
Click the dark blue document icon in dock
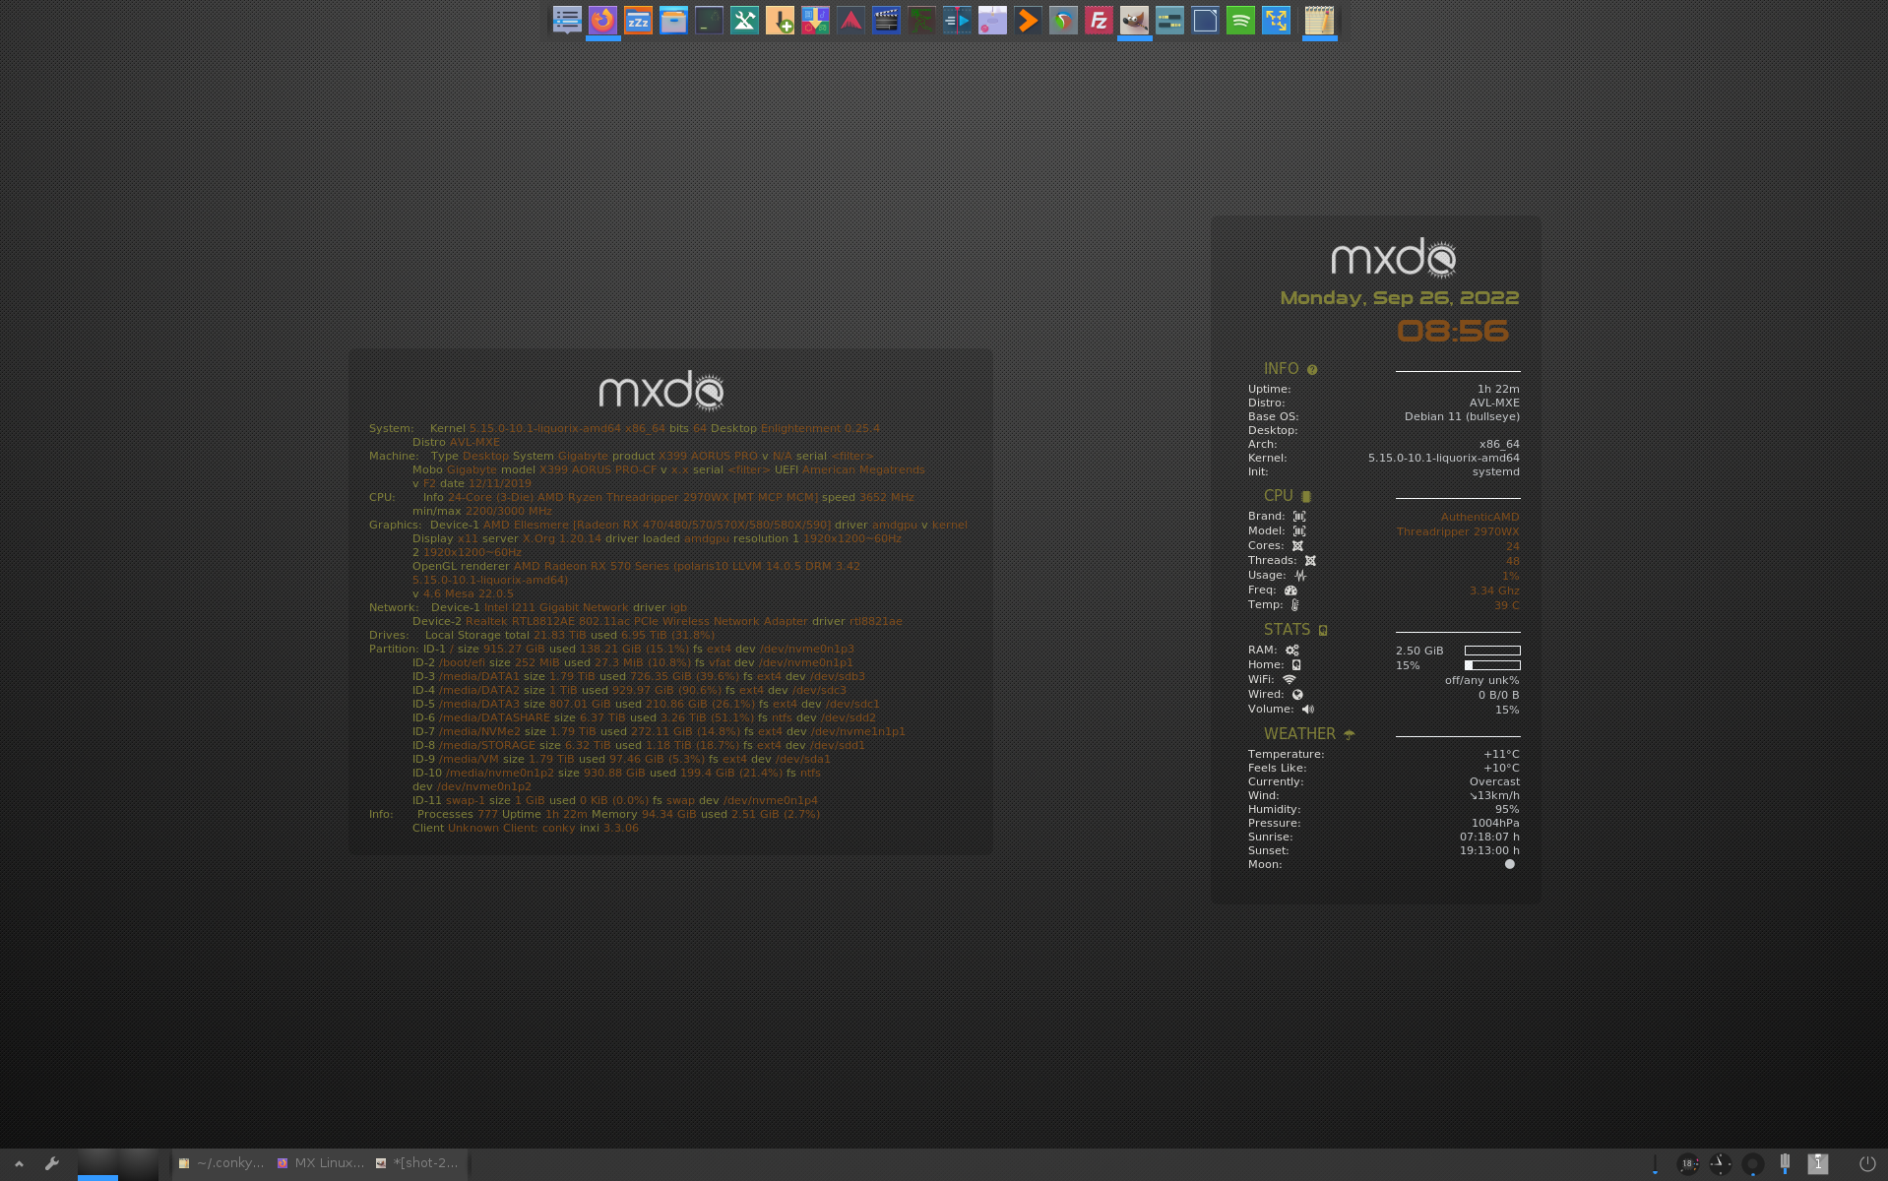(x=1205, y=21)
